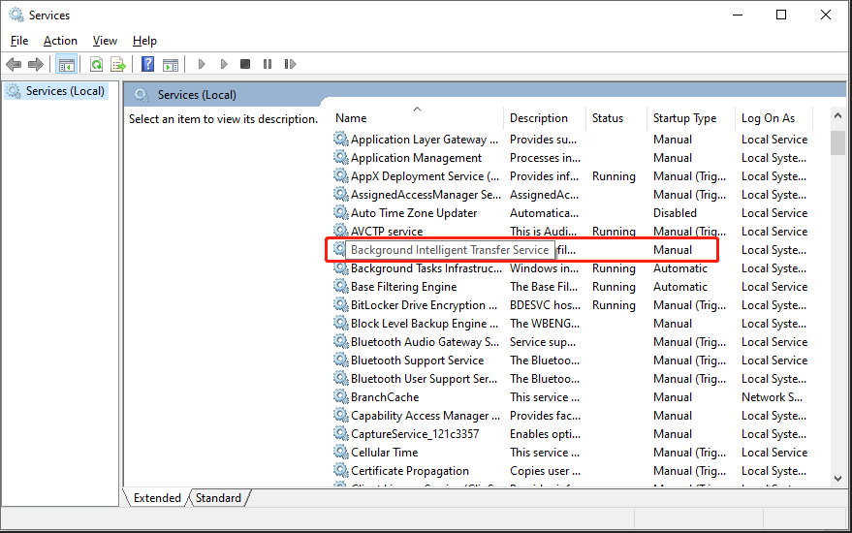Toggle Show/Hide Console Tree icon
Image resolution: width=852 pixels, height=533 pixels.
pyautogui.click(x=67, y=65)
